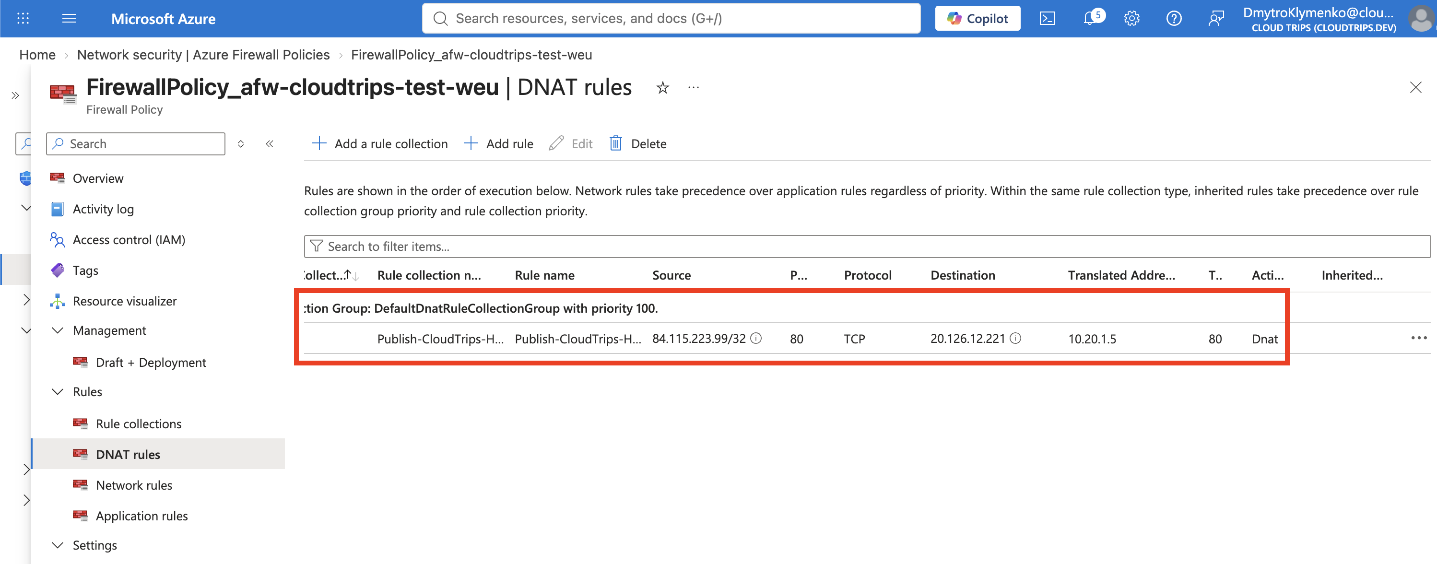1437x564 pixels.
Task: Sort by rule collection group column arrows
Action: (352, 276)
